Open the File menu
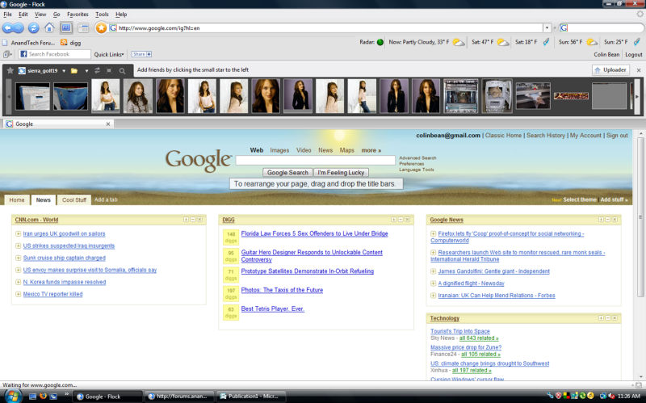 pyautogui.click(x=7, y=14)
